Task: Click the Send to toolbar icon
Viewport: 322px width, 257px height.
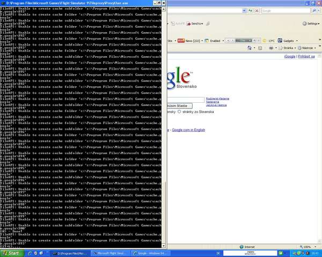Action: (x=188, y=24)
